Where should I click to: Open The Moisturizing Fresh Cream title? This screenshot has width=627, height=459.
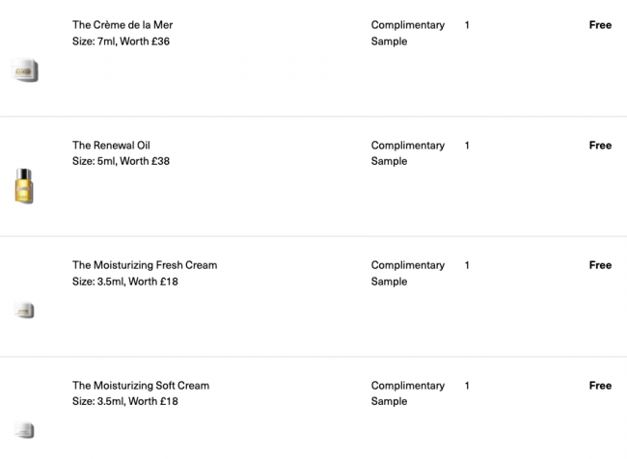145,265
